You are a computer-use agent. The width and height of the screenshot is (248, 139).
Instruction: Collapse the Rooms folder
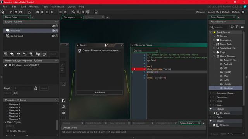210,121
